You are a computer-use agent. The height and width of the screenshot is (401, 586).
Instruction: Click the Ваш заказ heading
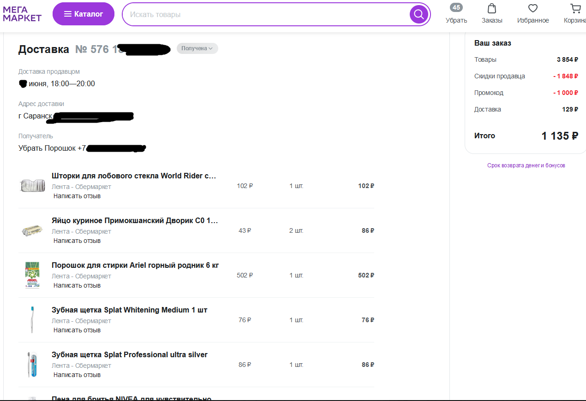click(493, 43)
